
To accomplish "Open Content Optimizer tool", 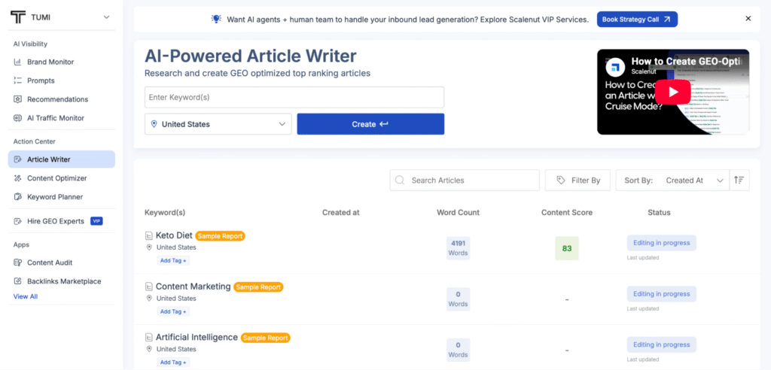I will (x=57, y=178).
